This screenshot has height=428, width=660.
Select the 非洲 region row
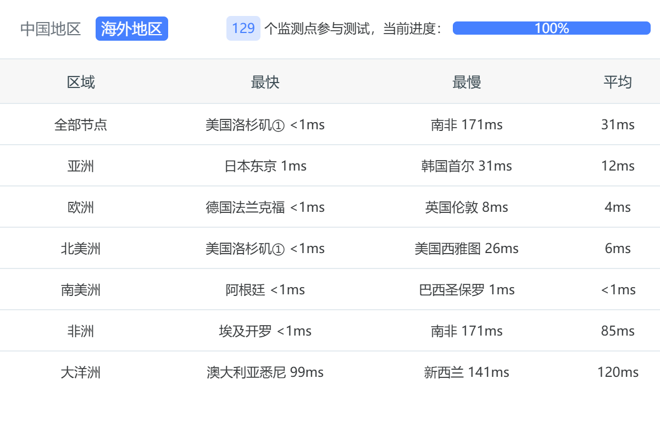click(81, 331)
